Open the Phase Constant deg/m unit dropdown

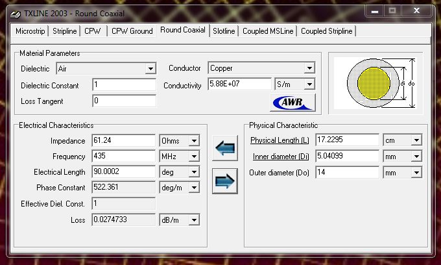pyautogui.click(x=194, y=188)
